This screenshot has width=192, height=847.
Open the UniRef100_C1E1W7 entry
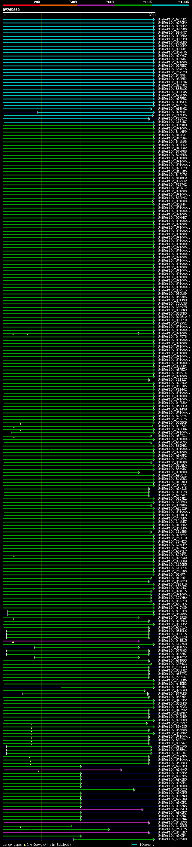(172, 122)
